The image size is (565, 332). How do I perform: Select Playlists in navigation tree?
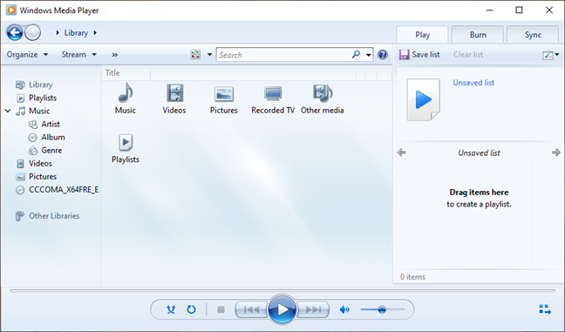point(37,98)
